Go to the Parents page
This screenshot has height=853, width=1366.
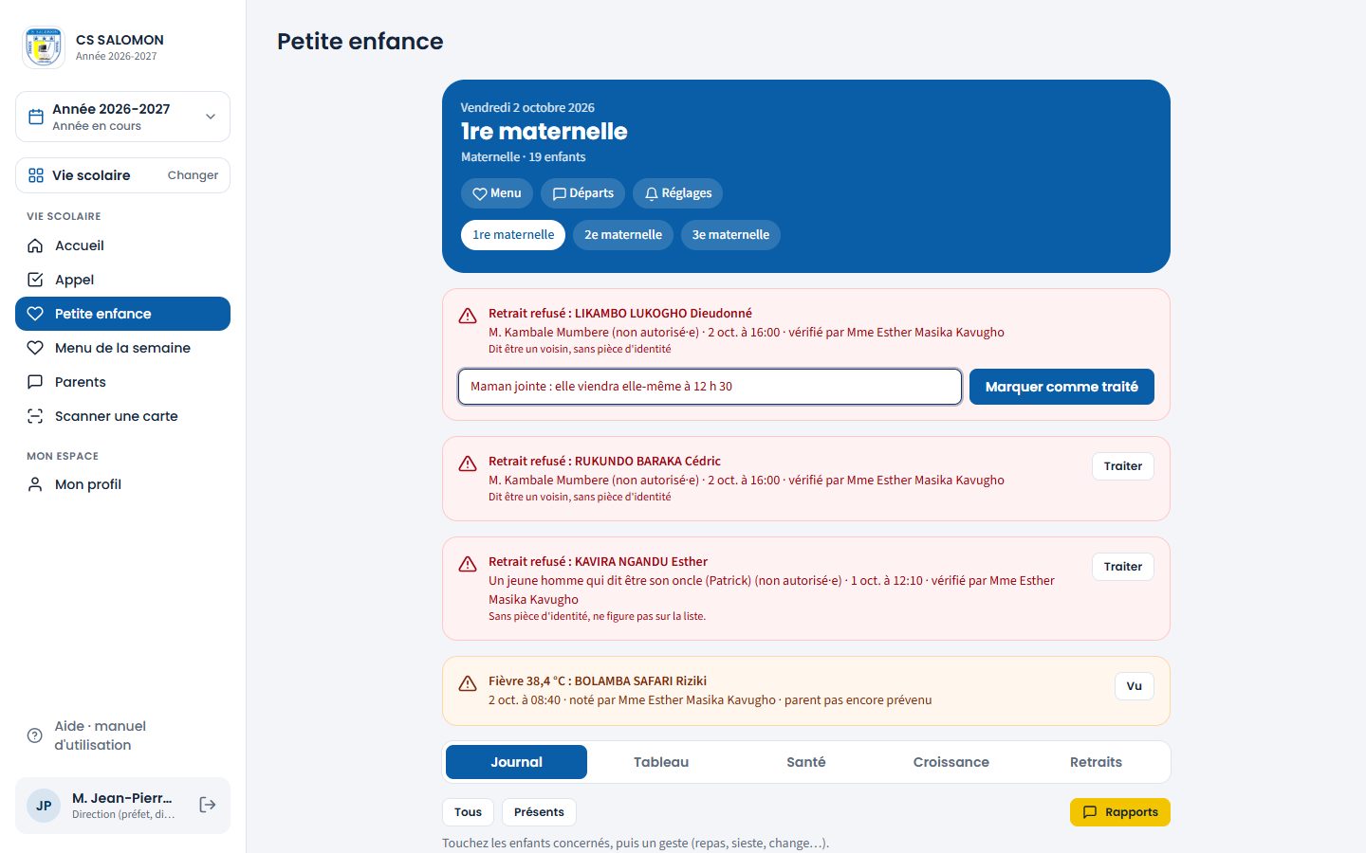(x=122, y=382)
